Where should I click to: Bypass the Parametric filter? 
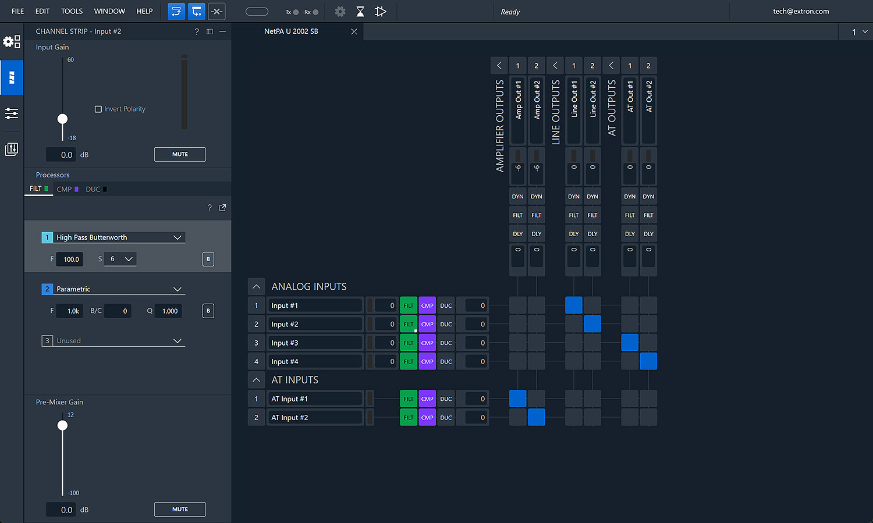pyautogui.click(x=208, y=311)
